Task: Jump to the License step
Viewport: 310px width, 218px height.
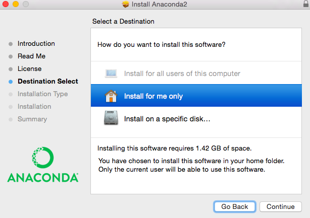Action: [29, 69]
